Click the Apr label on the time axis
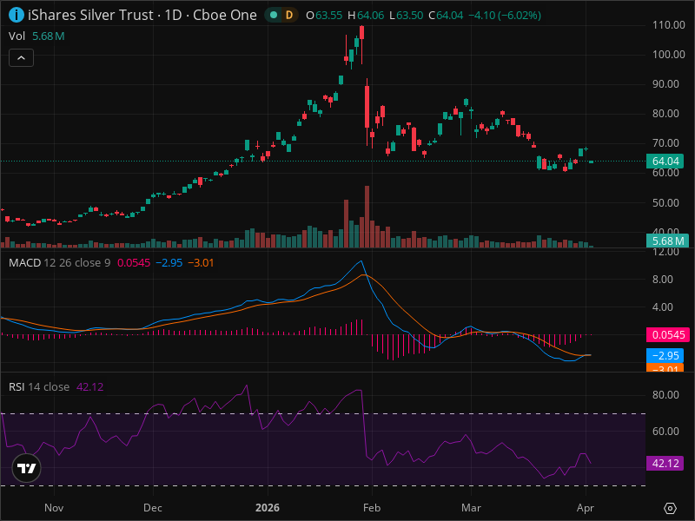Screen dimensions: 695x521 585,508
